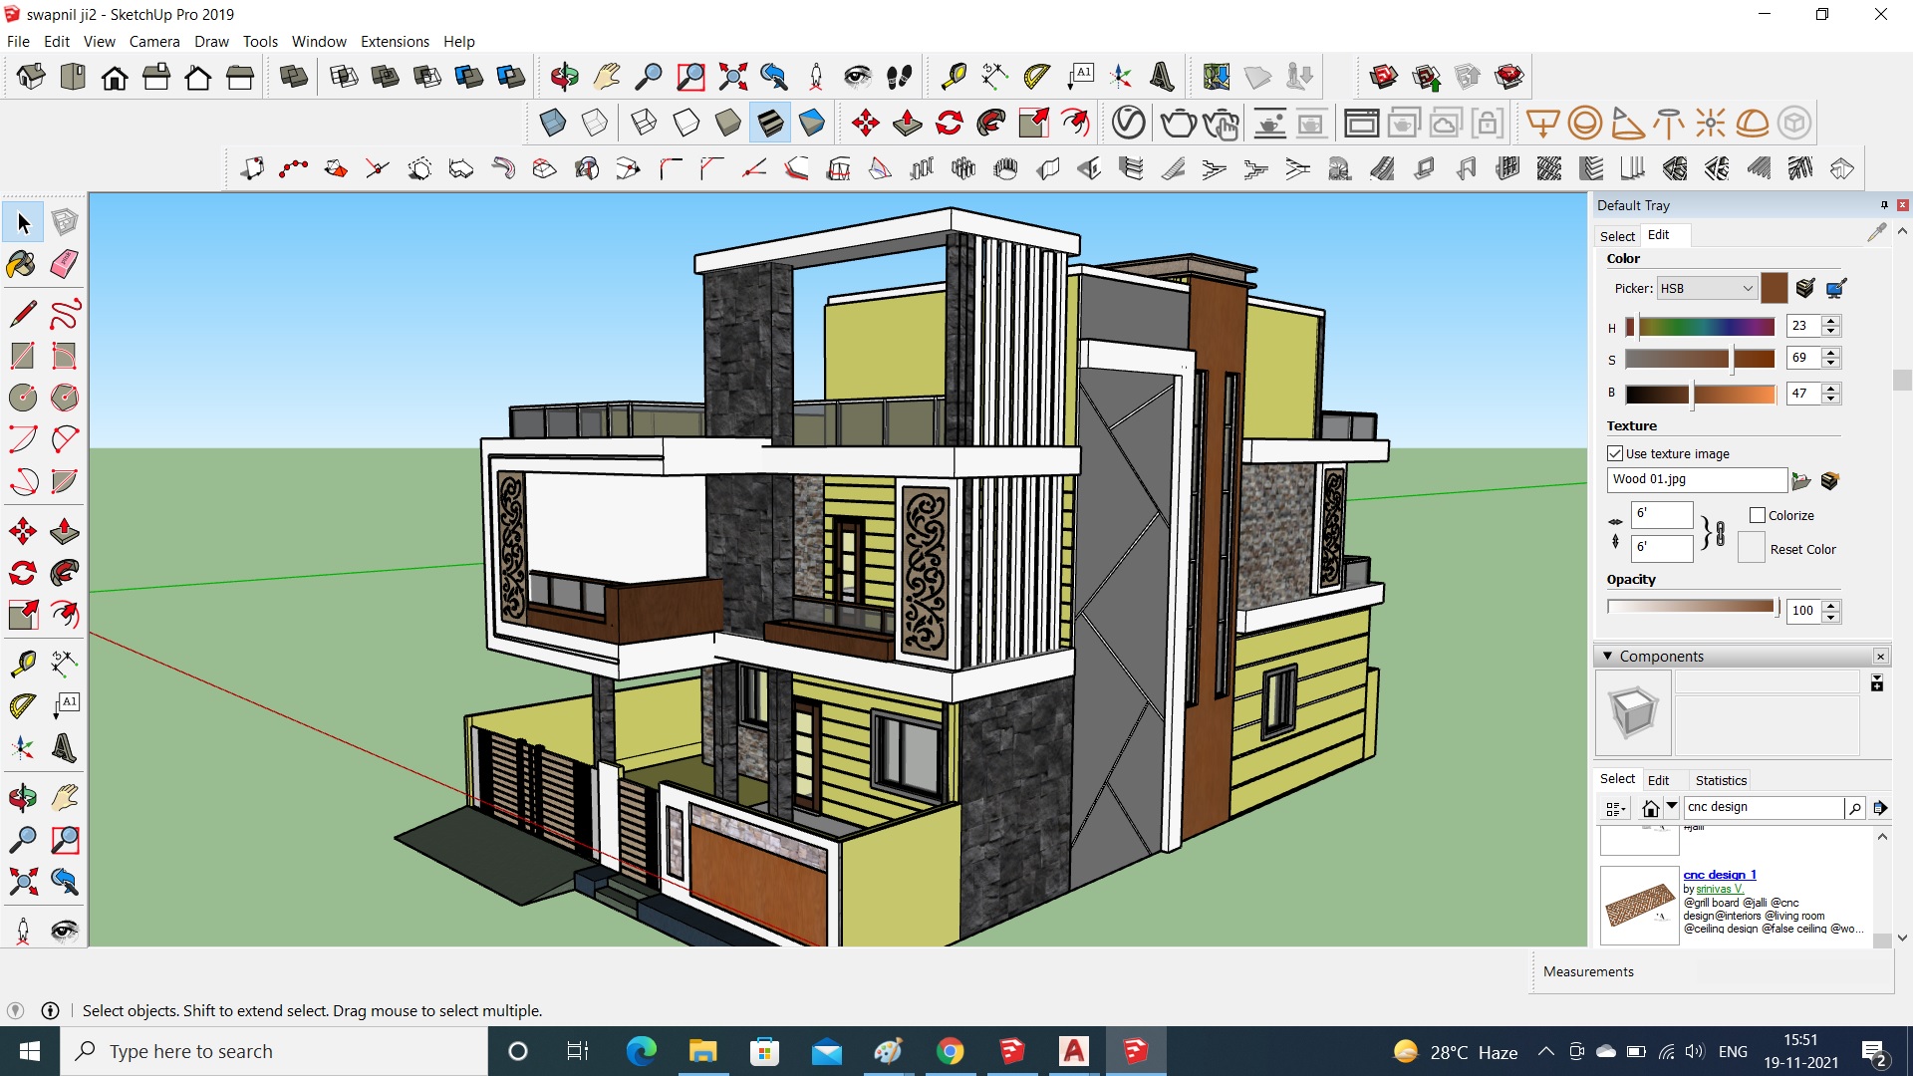Click the Top view icon in toolbar

point(73,77)
